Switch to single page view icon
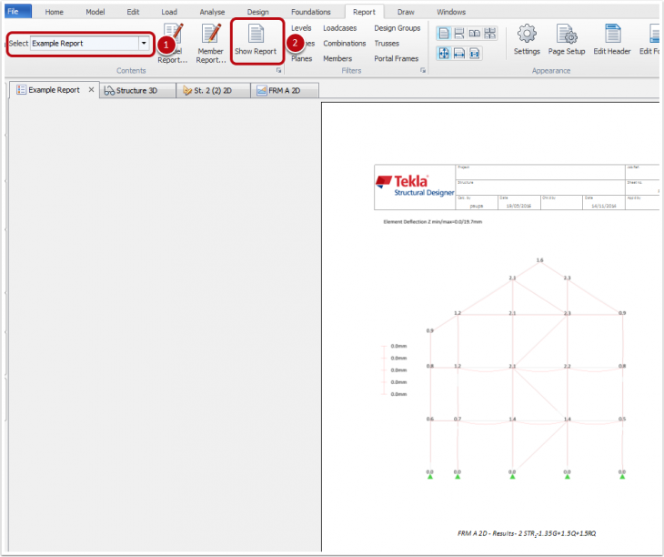The image size is (664, 557). (x=444, y=34)
